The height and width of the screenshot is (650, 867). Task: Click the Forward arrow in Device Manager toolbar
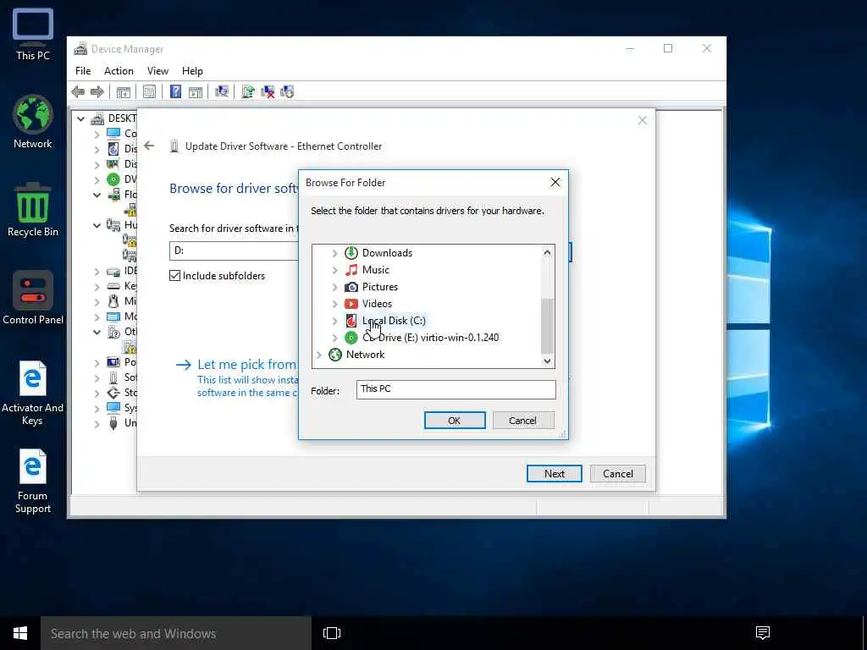[x=97, y=91]
